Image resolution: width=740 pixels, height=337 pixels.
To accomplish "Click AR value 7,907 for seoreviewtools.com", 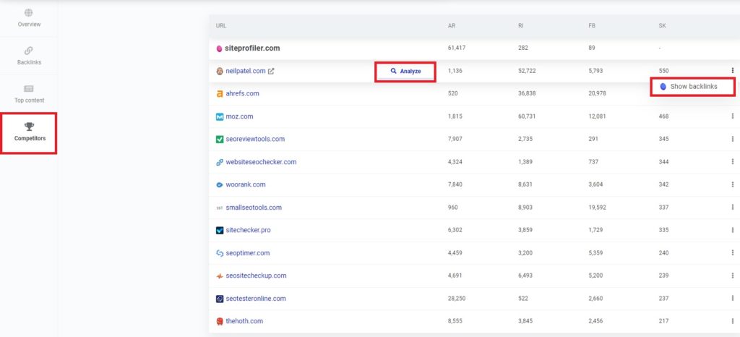I will [455, 139].
